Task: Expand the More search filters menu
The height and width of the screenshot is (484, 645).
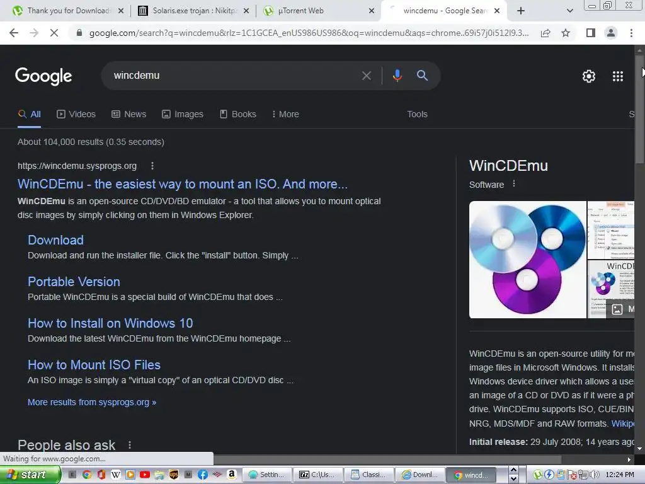Action: tap(285, 114)
